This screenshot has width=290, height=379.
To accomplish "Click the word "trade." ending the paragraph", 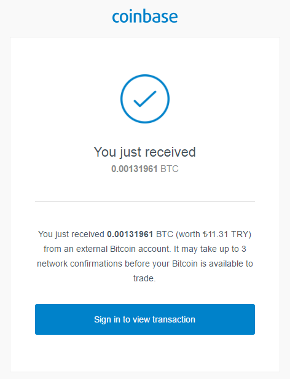I will 144,278.
